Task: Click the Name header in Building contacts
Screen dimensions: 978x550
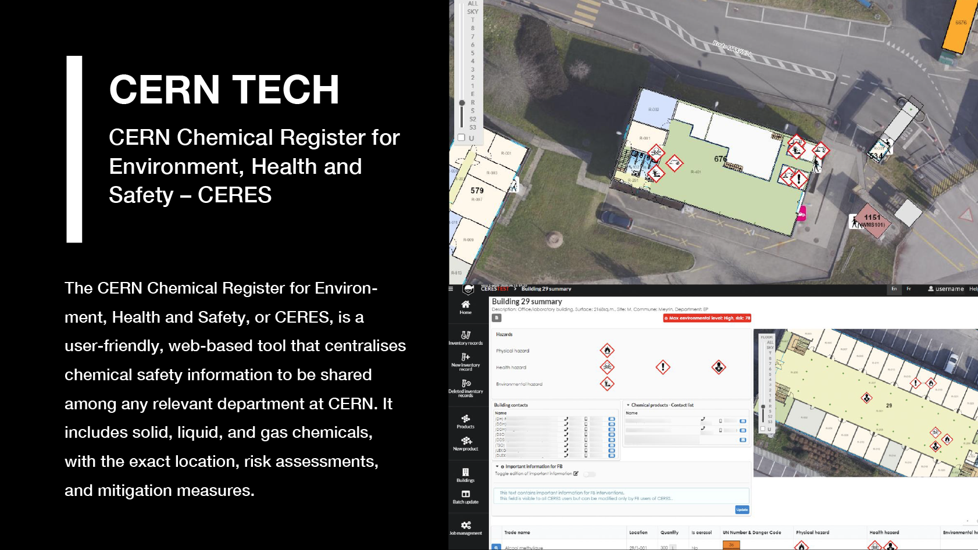Action: coord(501,413)
